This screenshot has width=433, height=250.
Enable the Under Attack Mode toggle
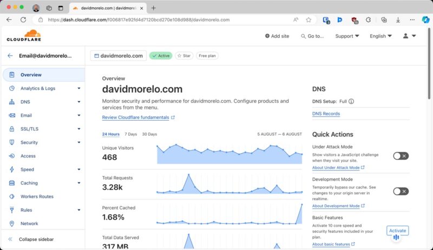(x=401, y=156)
